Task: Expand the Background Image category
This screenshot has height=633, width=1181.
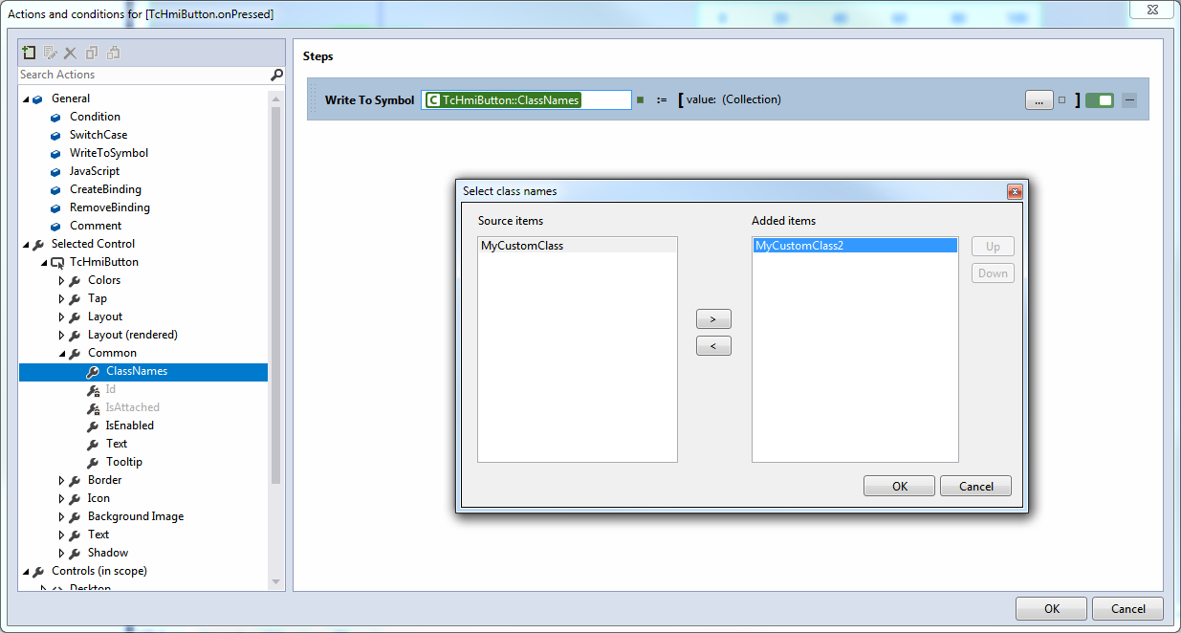Action: [62, 516]
